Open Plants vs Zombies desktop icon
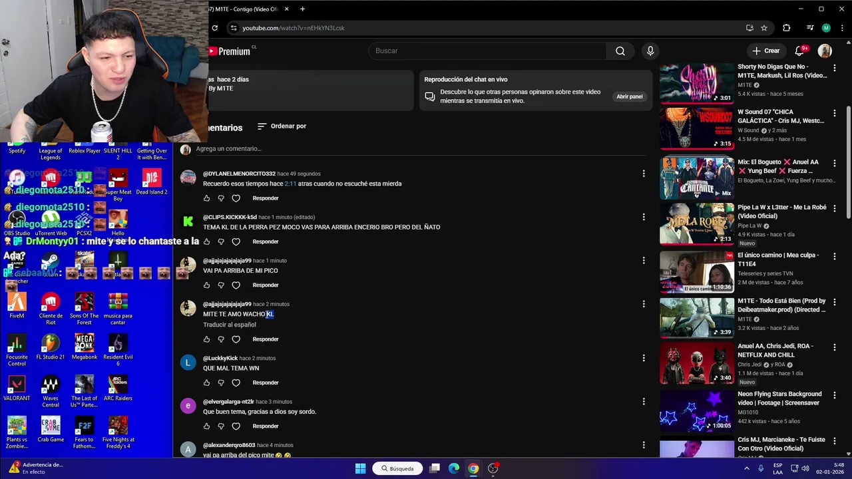852x479 pixels. (x=17, y=433)
